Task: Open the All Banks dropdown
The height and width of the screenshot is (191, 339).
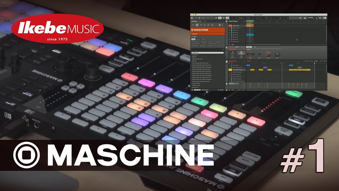Action: tap(208, 34)
